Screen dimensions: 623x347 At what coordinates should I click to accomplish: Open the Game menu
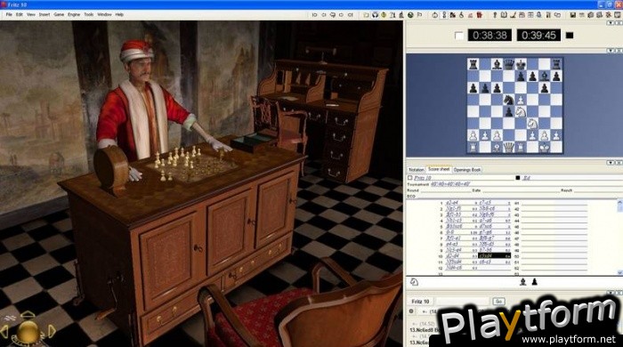click(x=59, y=15)
